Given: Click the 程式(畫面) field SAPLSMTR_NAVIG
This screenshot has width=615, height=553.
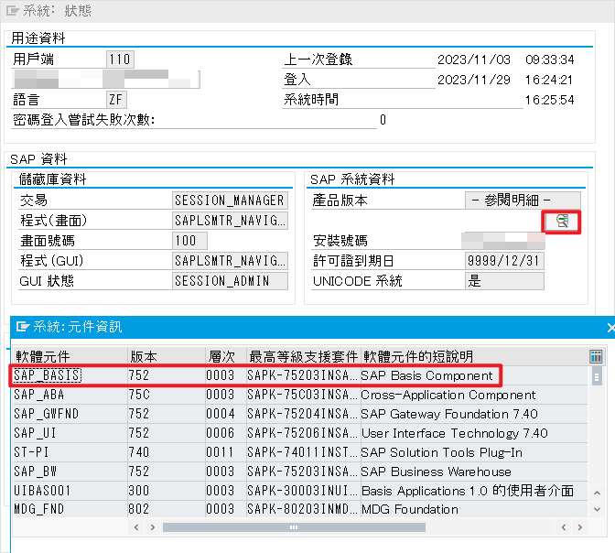Looking at the screenshot, I should 230,220.
